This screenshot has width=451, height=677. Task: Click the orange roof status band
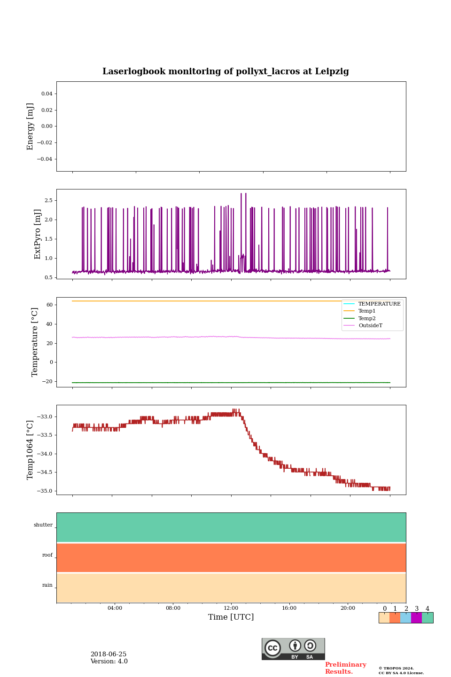(231, 558)
